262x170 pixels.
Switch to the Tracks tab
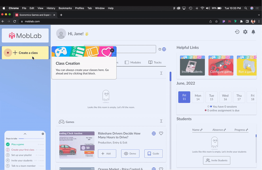click(155, 62)
